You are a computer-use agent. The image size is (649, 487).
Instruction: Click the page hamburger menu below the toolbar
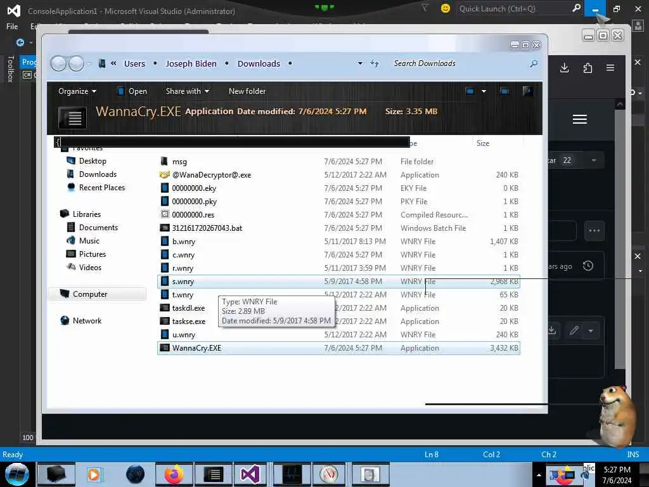pyautogui.click(x=579, y=119)
